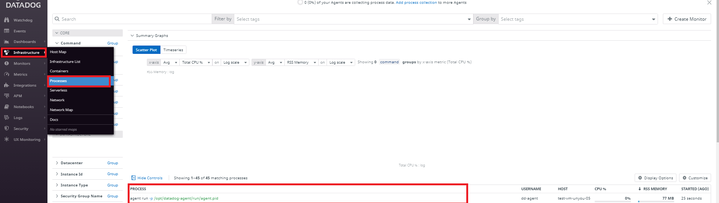This screenshot has height=203, width=719.
Task: Open the Total CPU % metric dropdown
Action: click(196, 63)
